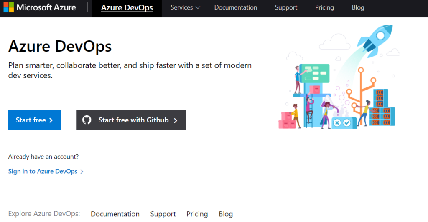The image size is (428, 222).
Task: Go to Support in the top navigation
Action: pos(286,7)
